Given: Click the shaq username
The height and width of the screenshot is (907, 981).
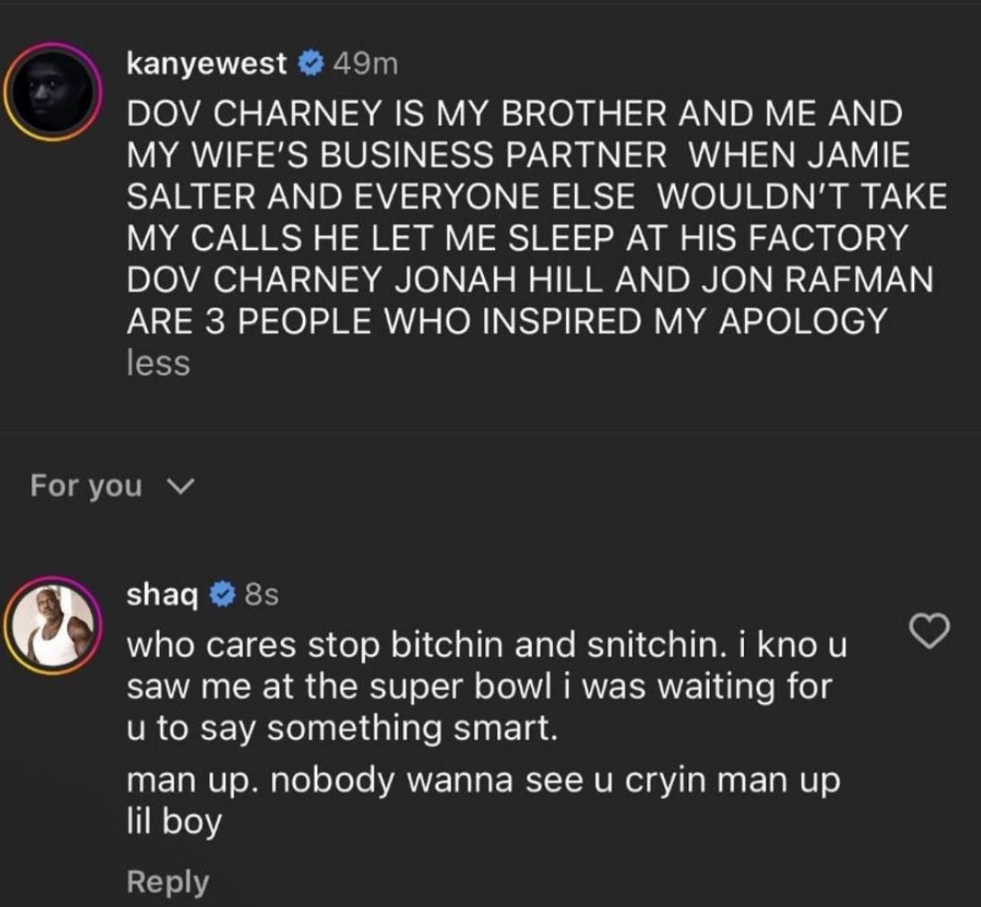Looking at the screenshot, I should pyautogui.click(x=162, y=595).
